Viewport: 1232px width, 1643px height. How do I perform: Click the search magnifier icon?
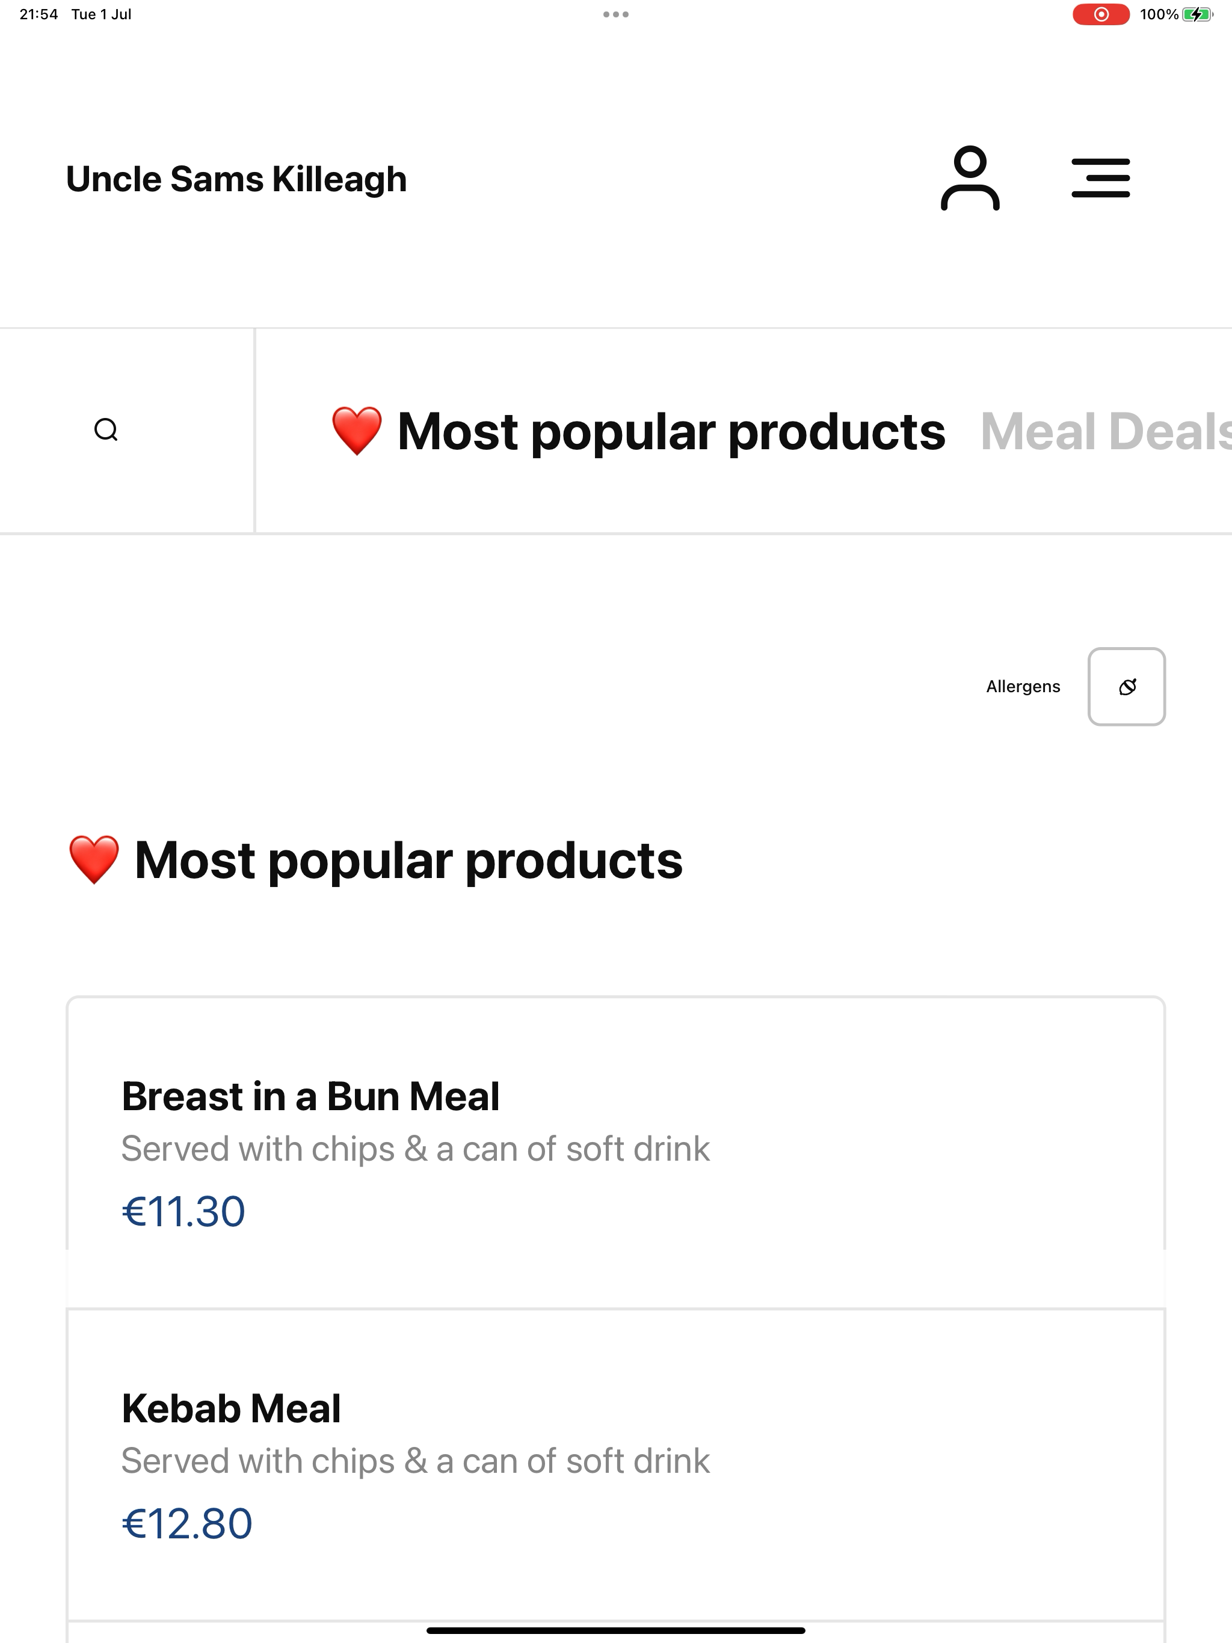106,430
